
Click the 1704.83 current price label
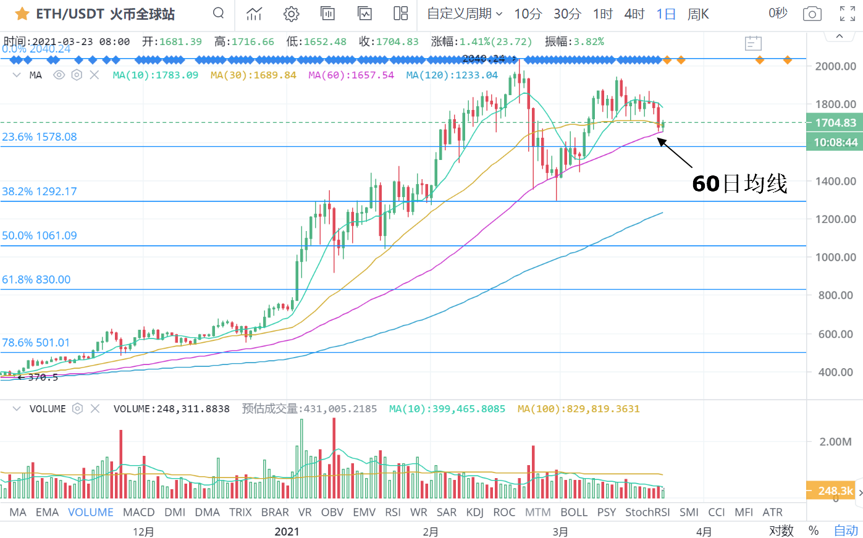point(835,123)
